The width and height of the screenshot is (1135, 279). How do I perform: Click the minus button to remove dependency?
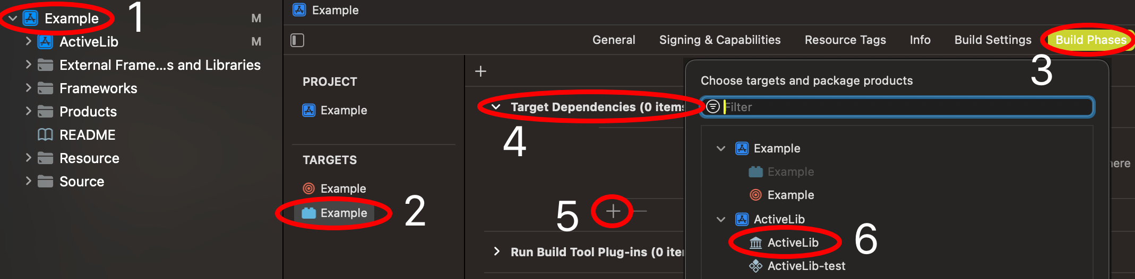click(640, 211)
